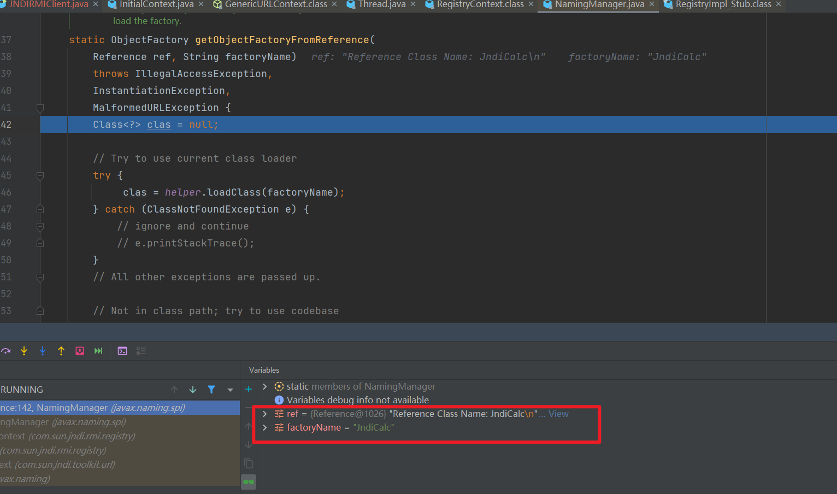Toggle fold marker at line 45 try block
The height and width of the screenshot is (494, 837).
(40, 175)
